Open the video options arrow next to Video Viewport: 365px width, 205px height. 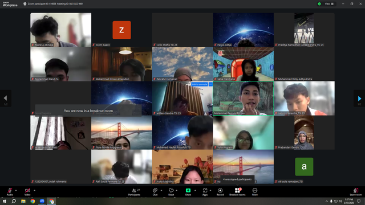coord(34,190)
